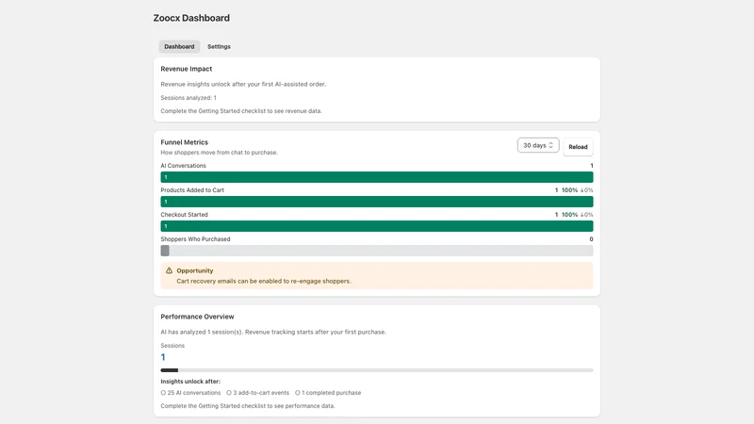Select the Products Added to Cart bar
Image resolution: width=754 pixels, height=424 pixels.
point(376,202)
